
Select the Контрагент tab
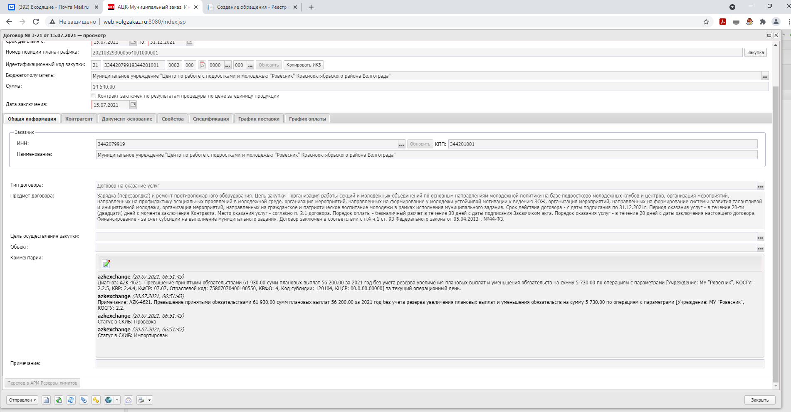[x=79, y=119]
